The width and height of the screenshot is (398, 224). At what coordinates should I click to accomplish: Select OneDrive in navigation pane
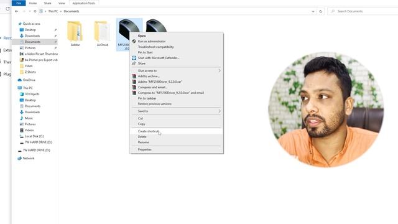pos(29,80)
